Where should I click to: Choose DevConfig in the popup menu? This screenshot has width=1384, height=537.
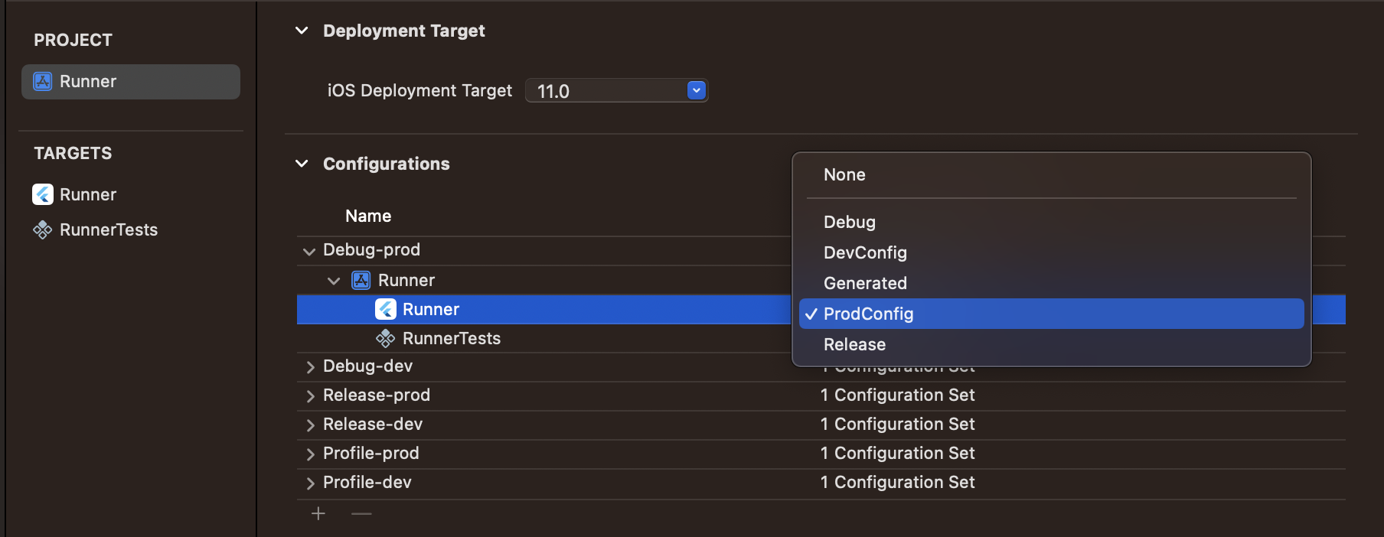pos(1052,252)
